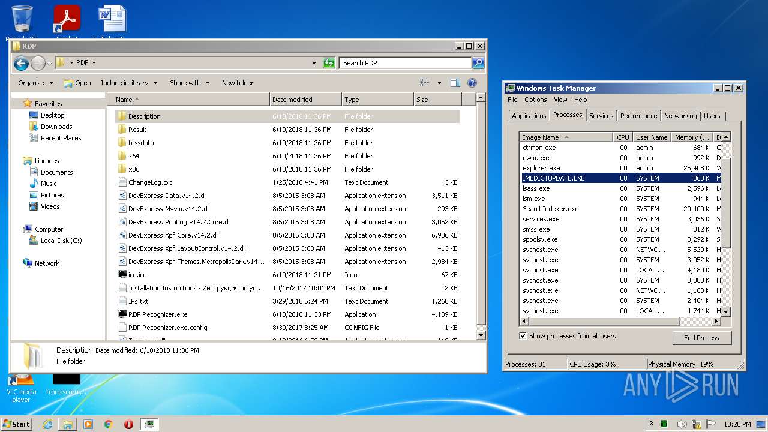Open Recent Places in navigation pane
This screenshot has width=768, height=432.
[x=61, y=138]
